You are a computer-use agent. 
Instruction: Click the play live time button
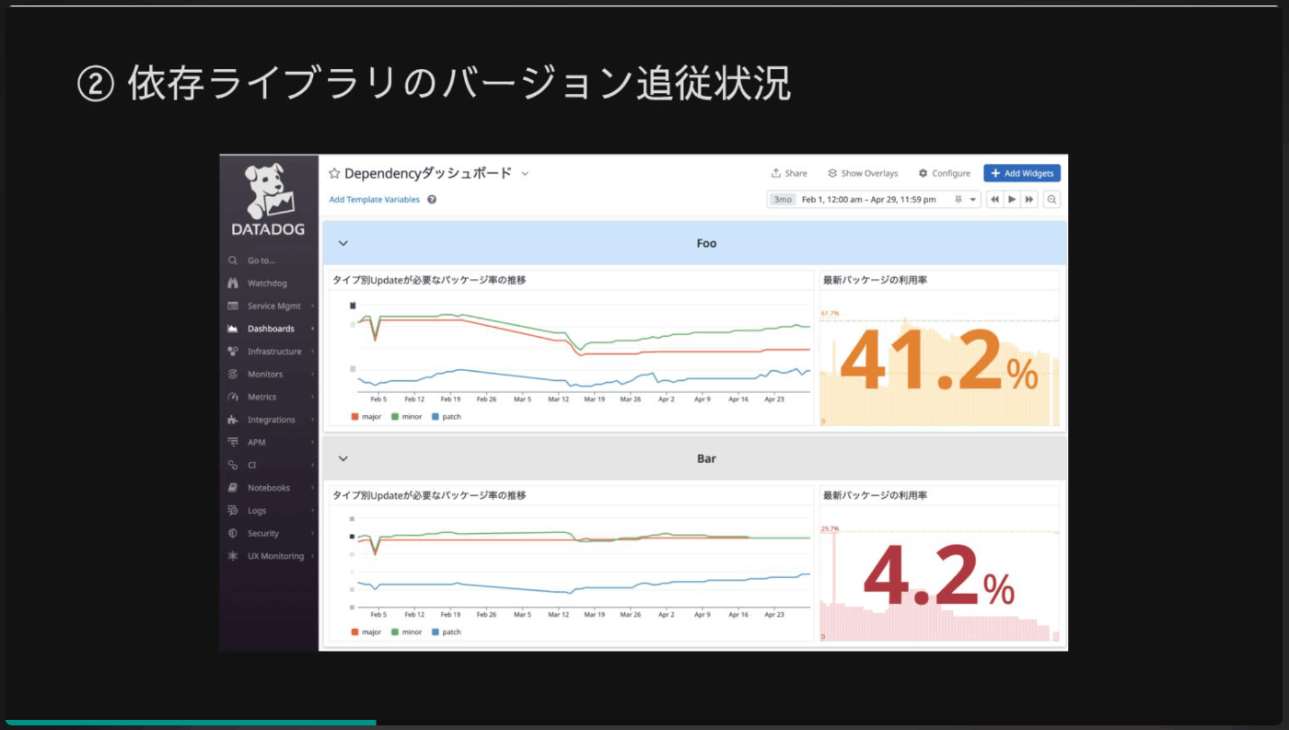(x=1012, y=200)
